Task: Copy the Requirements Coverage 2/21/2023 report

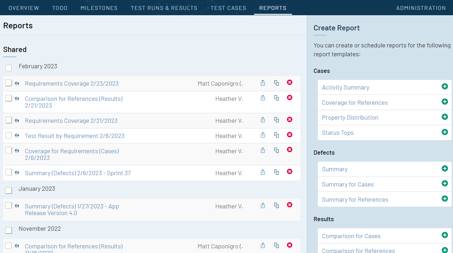Action: (276, 120)
